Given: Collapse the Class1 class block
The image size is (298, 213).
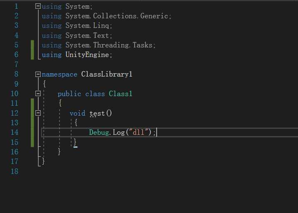Looking at the screenshot, I should (x=38, y=94).
